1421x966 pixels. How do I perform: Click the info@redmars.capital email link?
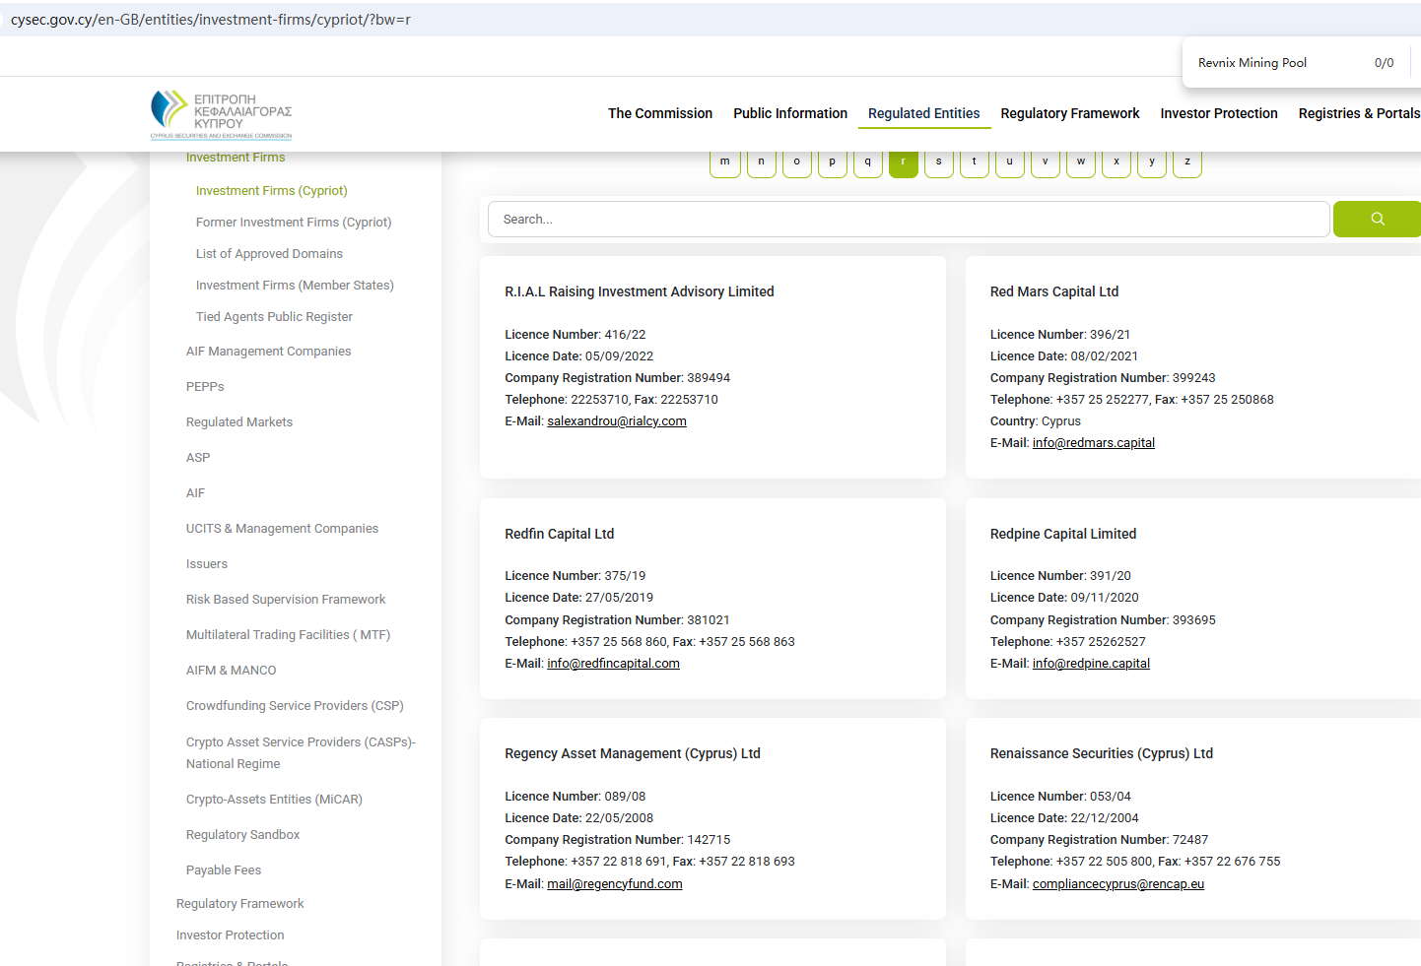click(x=1093, y=443)
